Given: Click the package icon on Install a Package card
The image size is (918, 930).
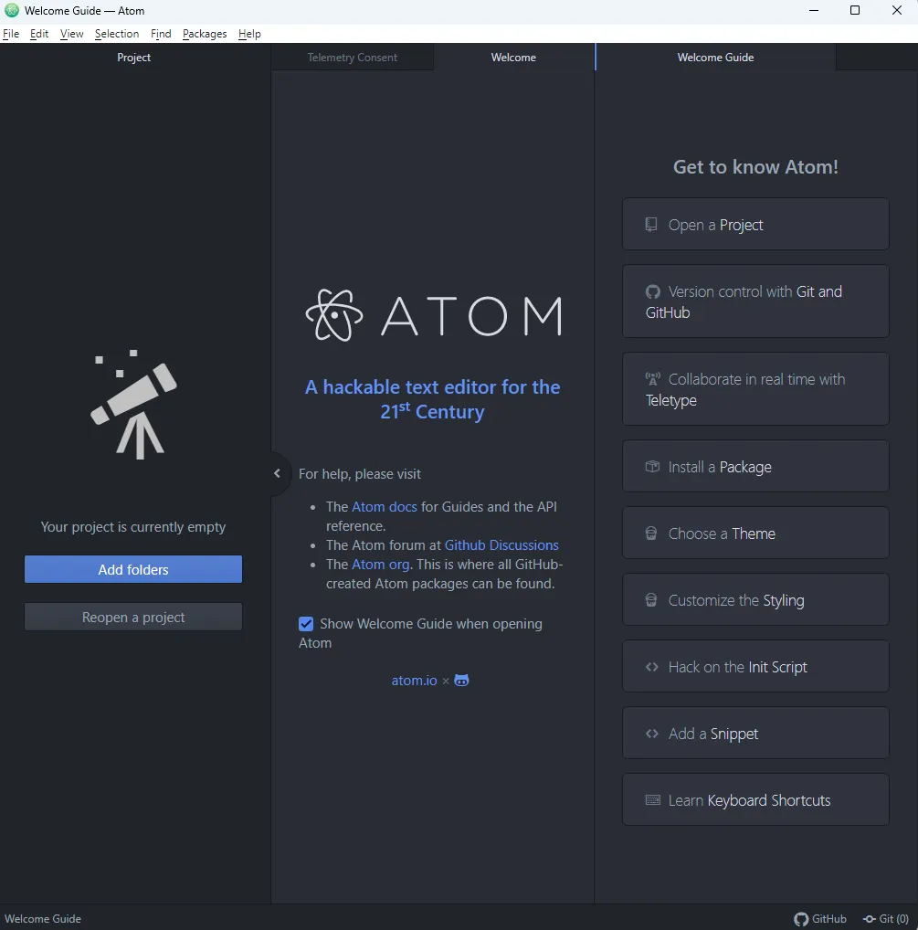Looking at the screenshot, I should tap(652, 466).
